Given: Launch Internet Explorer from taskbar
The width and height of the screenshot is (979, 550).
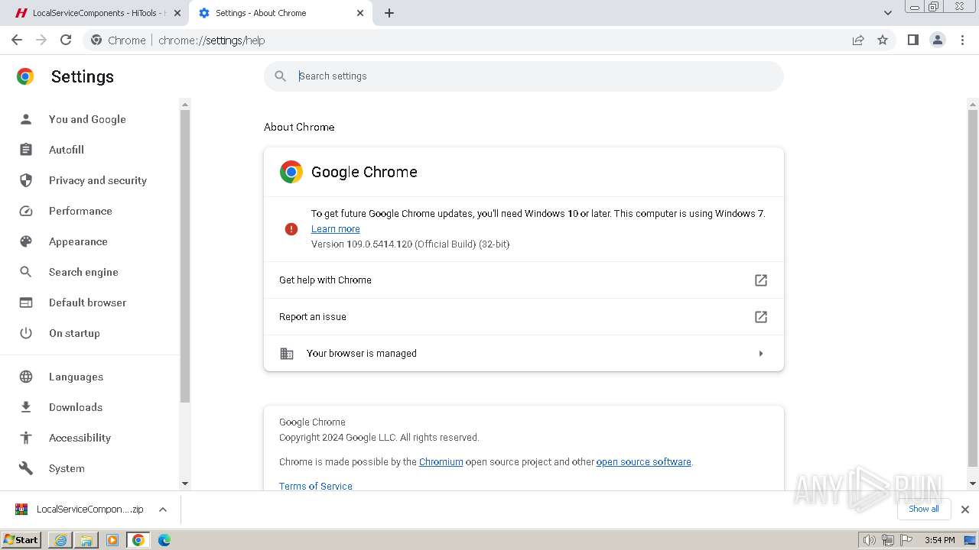Looking at the screenshot, I should point(60,540).
